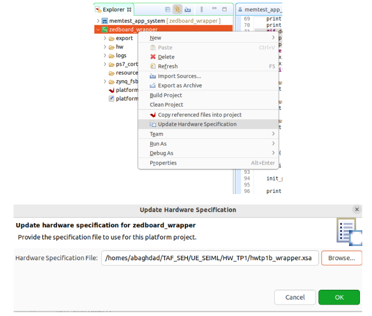The width and height of the screenshot is (372, 316).
Task: Click the hw folder icon
Action: pyautogui.click(x=111, y=47)
